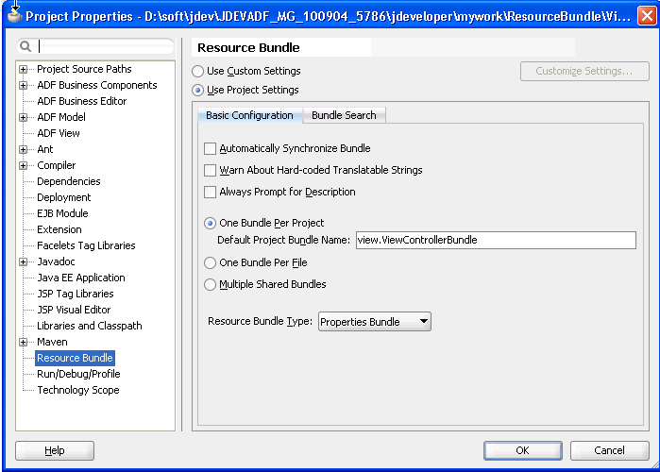
Task: Click the JDeveloper title bar icon
Action: (x=15, y=16)
